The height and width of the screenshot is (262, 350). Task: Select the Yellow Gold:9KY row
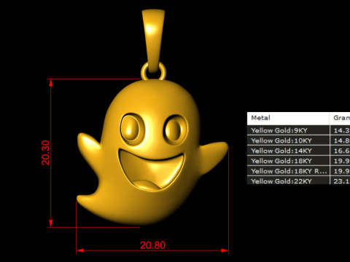[x=298, y=130]
